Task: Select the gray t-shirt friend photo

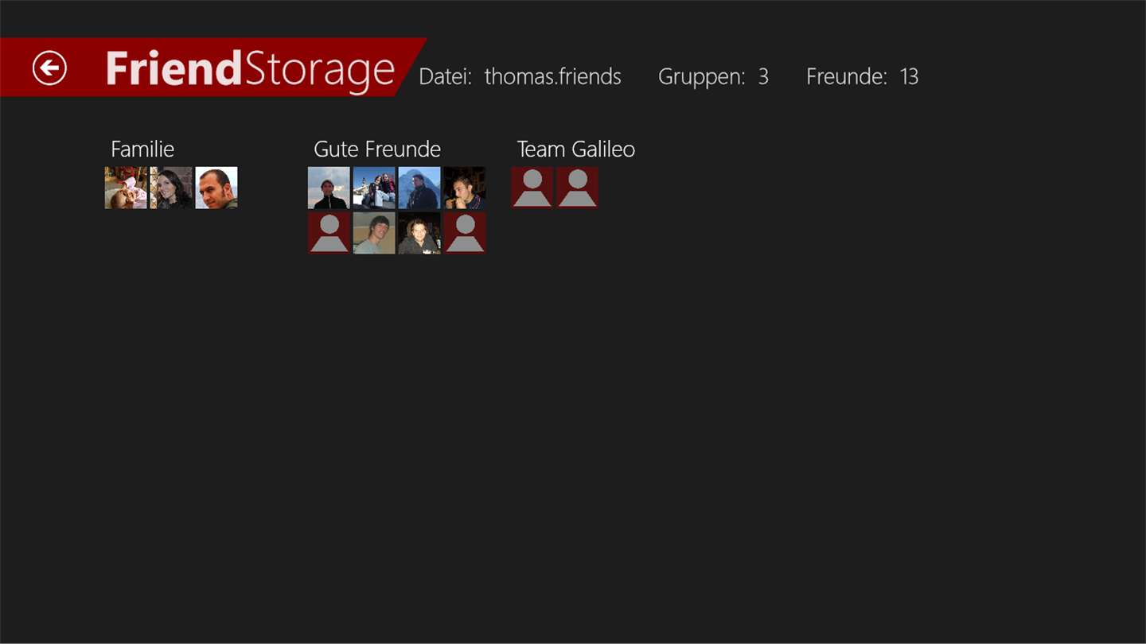Action: pyautogui.click(x=374, y=233)
